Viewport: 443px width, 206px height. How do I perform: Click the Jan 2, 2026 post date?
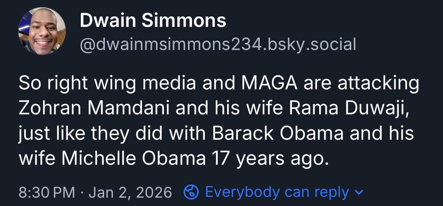pos(131,192)
